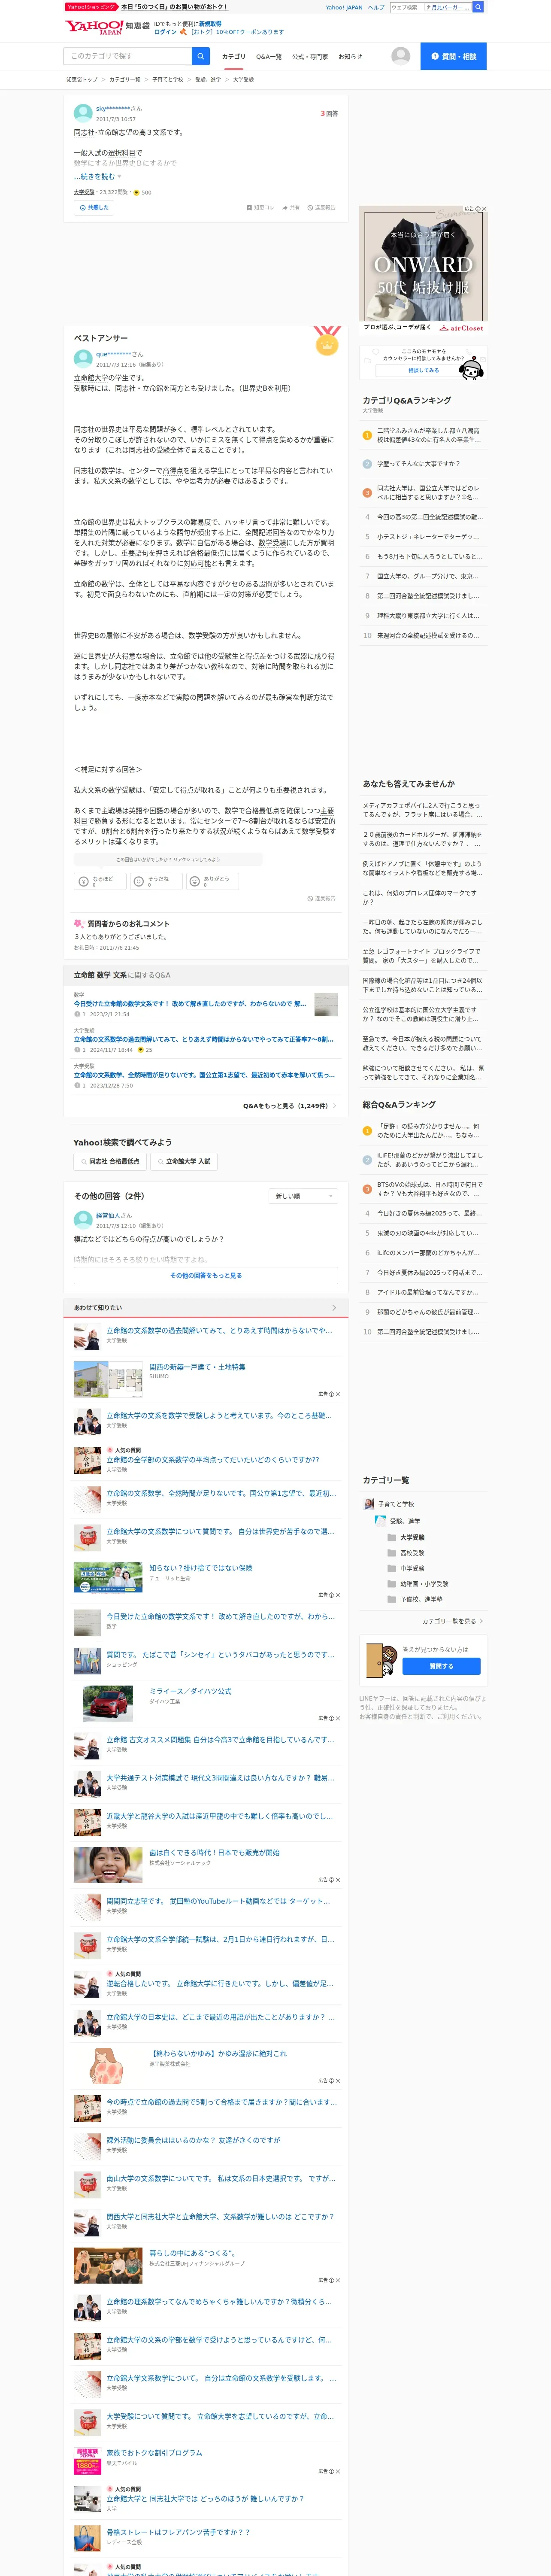551x2576 pixels.
Task: Report the question via 違反報告
Action: [x=321, y=208]
